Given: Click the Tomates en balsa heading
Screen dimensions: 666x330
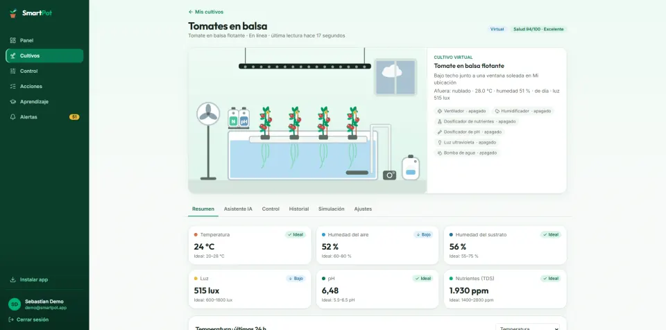Looking at the screenshot, I should pyautogui.click(x=228, y=26).
